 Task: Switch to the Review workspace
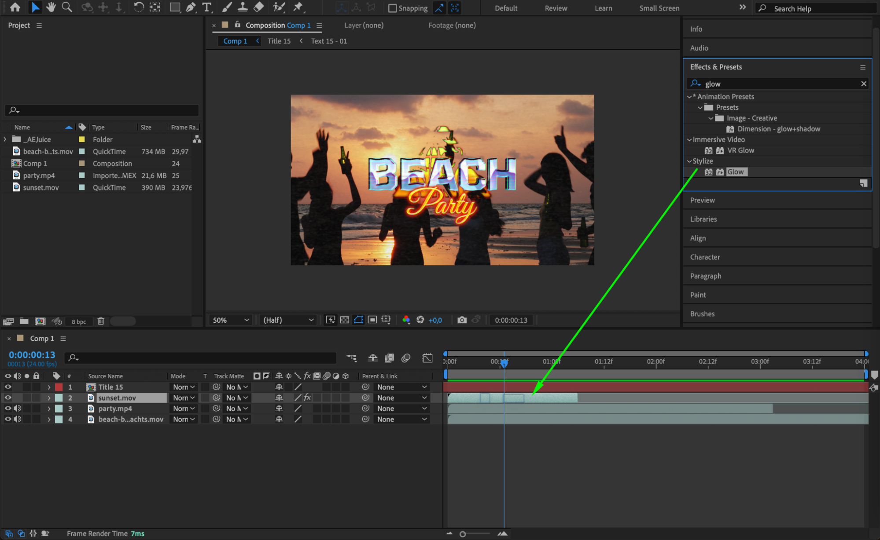point(556,8)
